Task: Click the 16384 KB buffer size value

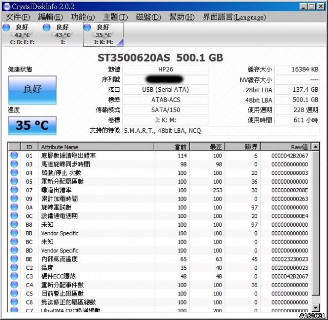Action: point(297,69)
